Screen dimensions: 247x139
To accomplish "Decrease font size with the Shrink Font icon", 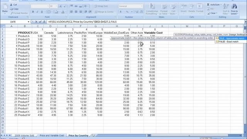I will coord(65,6).
